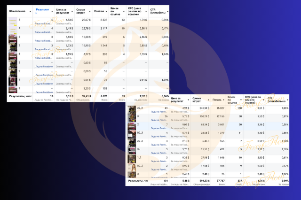The width and height of the screenshot is (301, 200).
Task: Select impressions value 15 027 in lower table
Action: (x=221, y=108)
